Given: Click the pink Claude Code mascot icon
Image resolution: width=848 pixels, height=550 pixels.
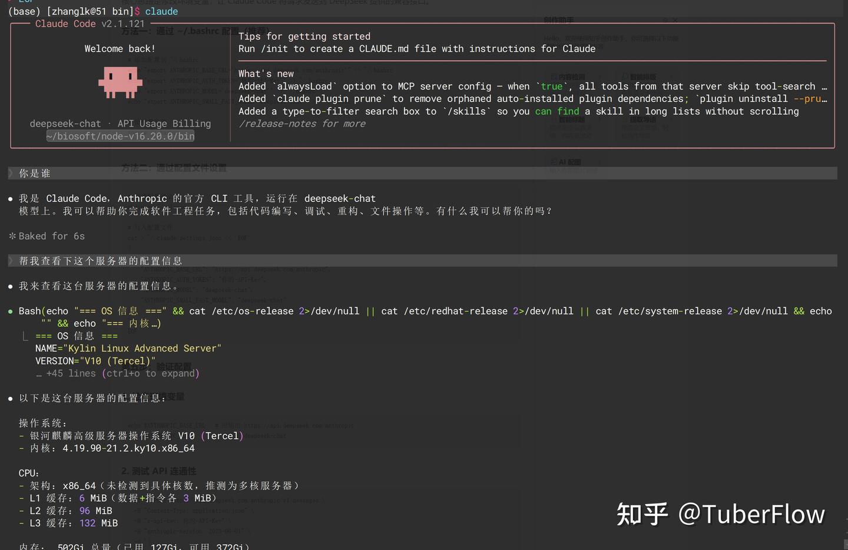Looking at the screenshot, I should (120, 82).
